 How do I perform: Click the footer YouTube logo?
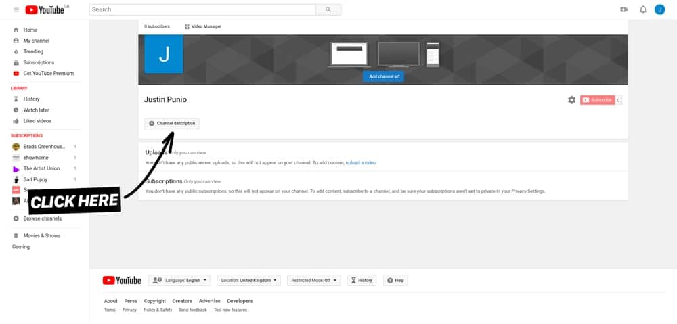tap(122, 281)
